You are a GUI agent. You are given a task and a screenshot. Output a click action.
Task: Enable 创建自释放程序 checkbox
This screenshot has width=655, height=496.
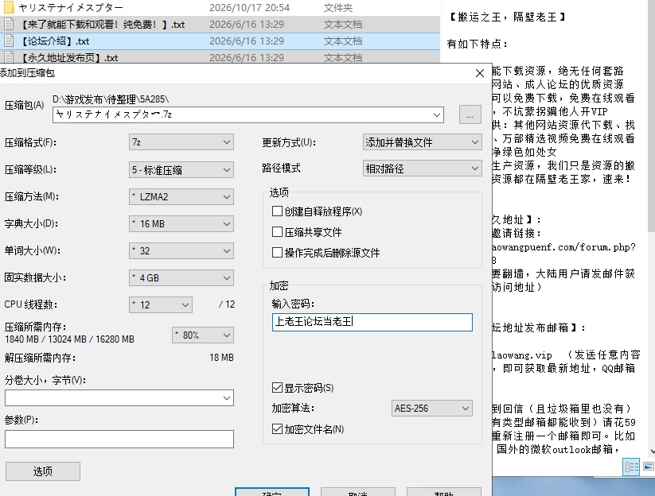pyautogui.click(x=277, y=211)
